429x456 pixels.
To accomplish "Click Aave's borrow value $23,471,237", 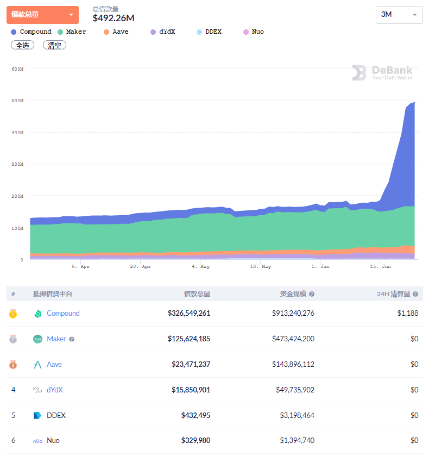I will [x=191, y=364].
